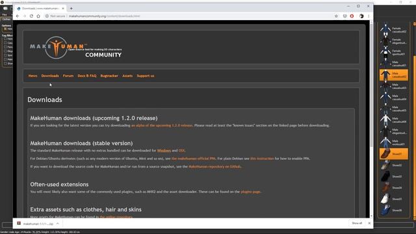Select Male casualsuit05 clothes thumbnail
The image size is (416, 234).
[394, 109]
